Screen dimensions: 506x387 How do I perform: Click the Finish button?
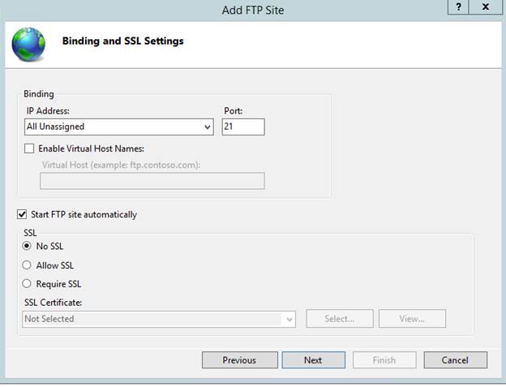tap(384, 360)
